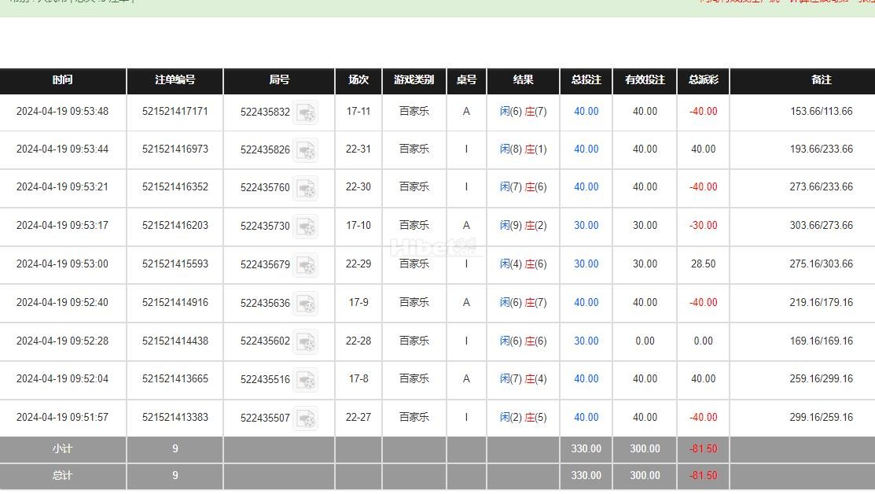This screenshot has width=875, height=494.
Task: Click the 总派彩 column header
Action: pos(703,80)
